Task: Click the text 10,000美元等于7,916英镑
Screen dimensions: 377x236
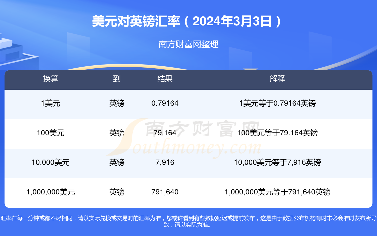Action: tap(277, 162)
